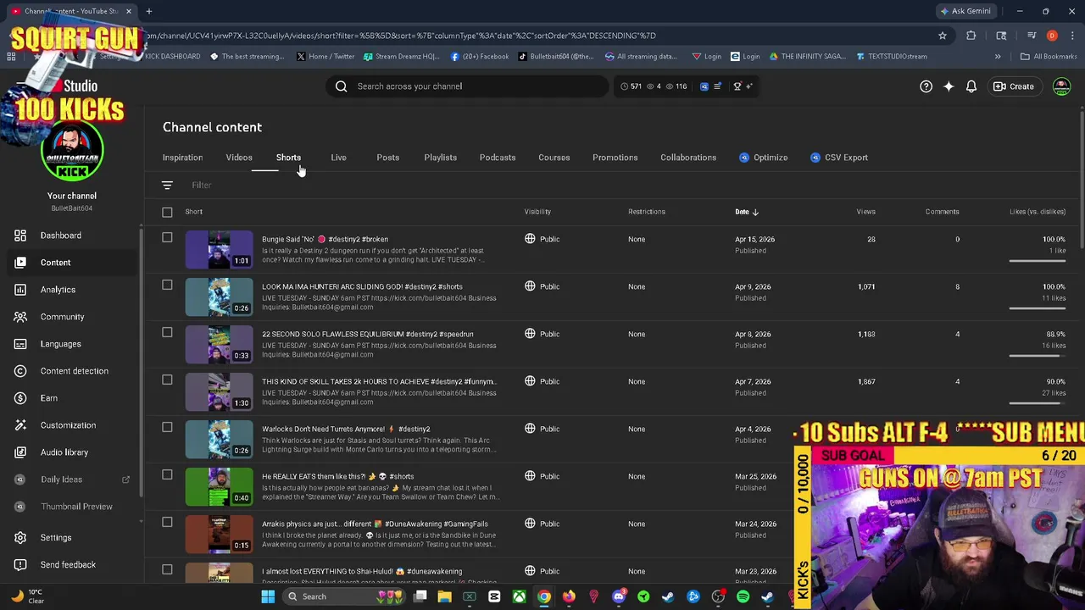Click the Create button

[1013, 86]
